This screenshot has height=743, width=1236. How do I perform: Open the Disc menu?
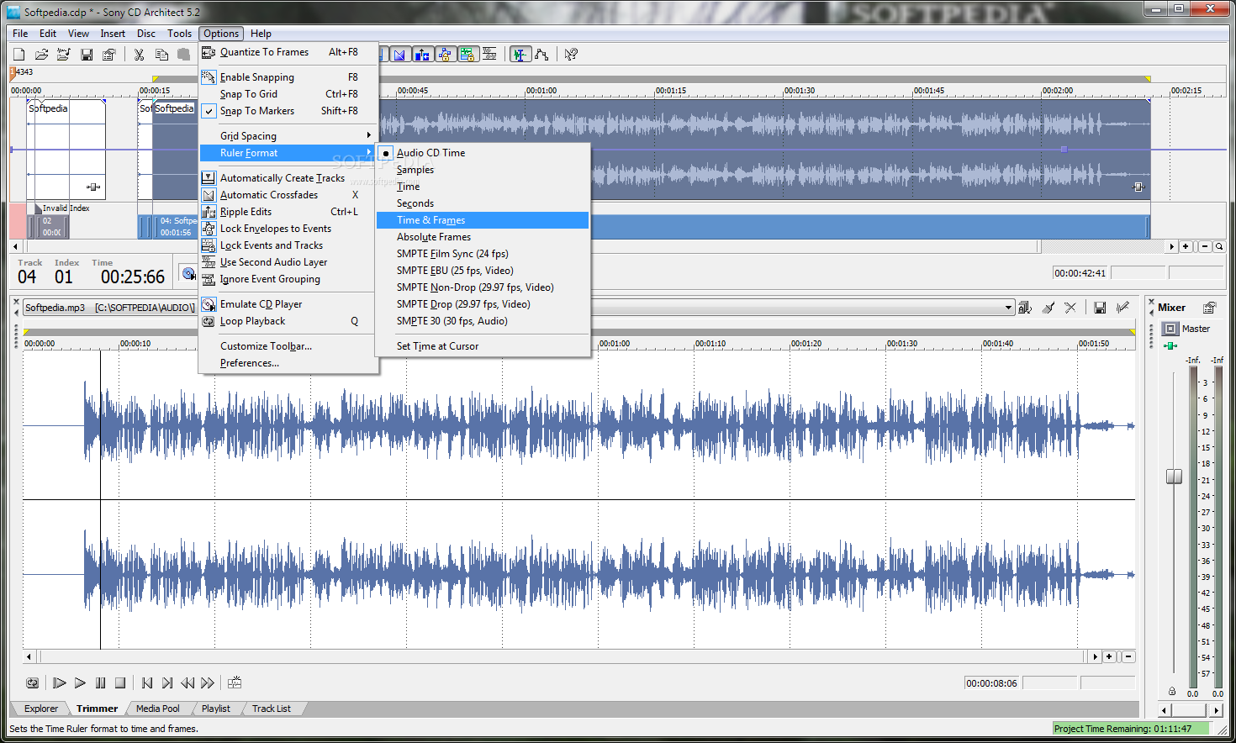146,34
